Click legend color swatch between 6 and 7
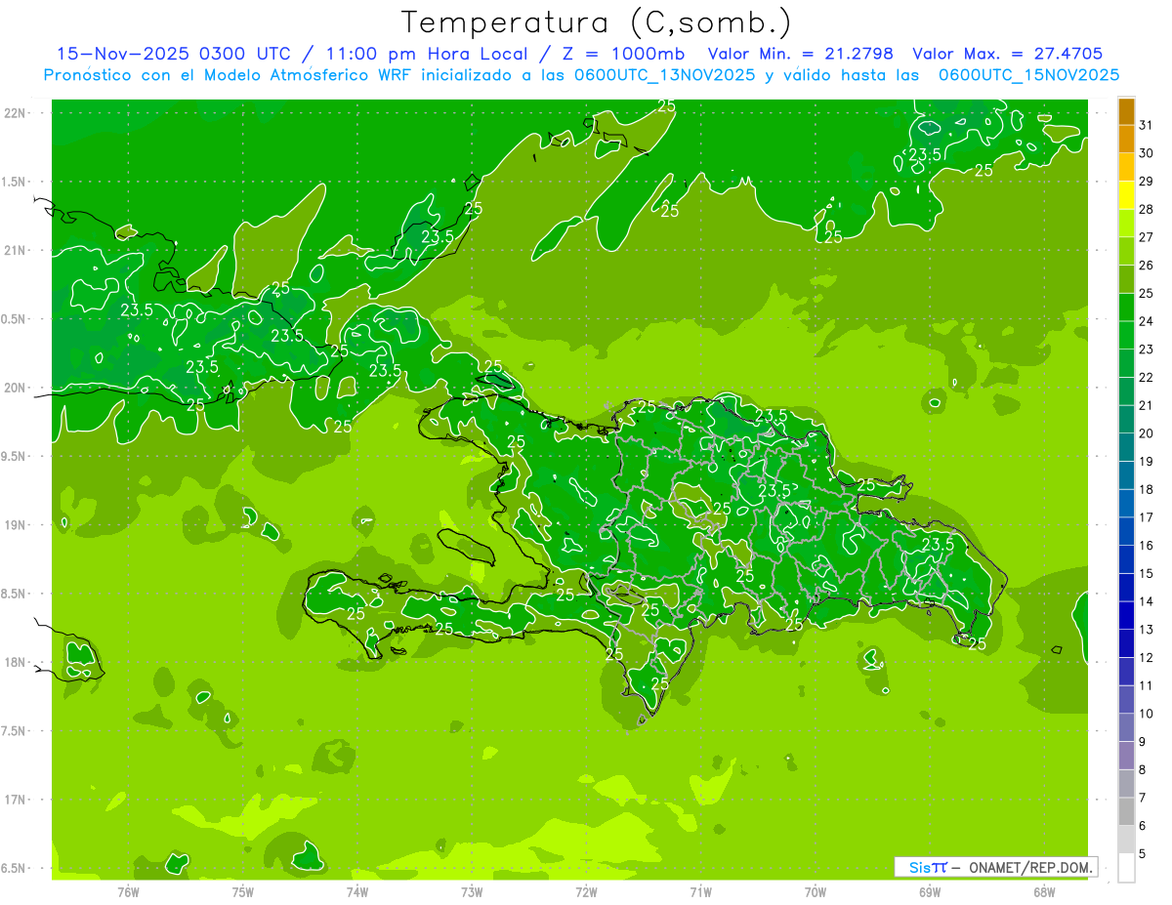Image resolution: width=1172 pixels, height=905 pixels. (1126, 812)
